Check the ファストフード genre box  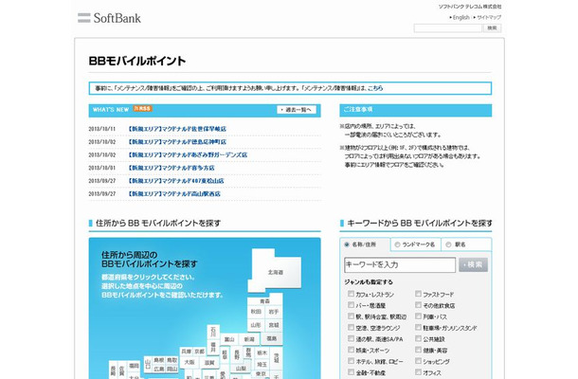418,294
